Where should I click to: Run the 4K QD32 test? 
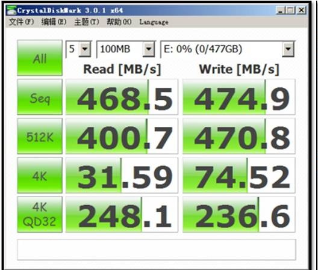[x=40, y=214]
